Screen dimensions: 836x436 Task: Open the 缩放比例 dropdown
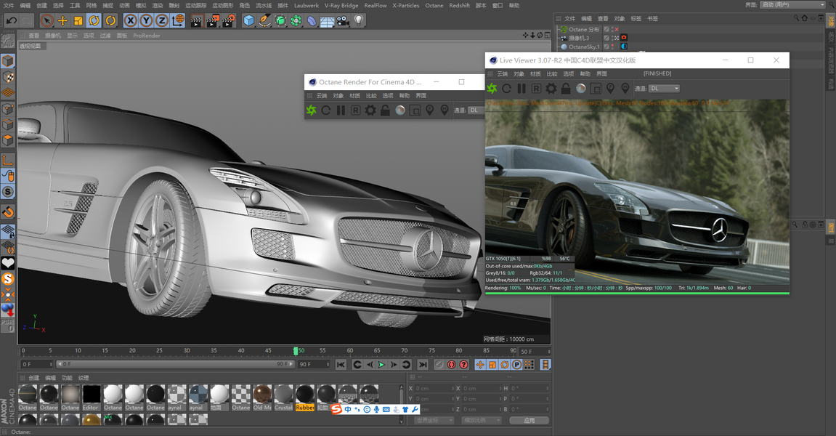[482, 420]
